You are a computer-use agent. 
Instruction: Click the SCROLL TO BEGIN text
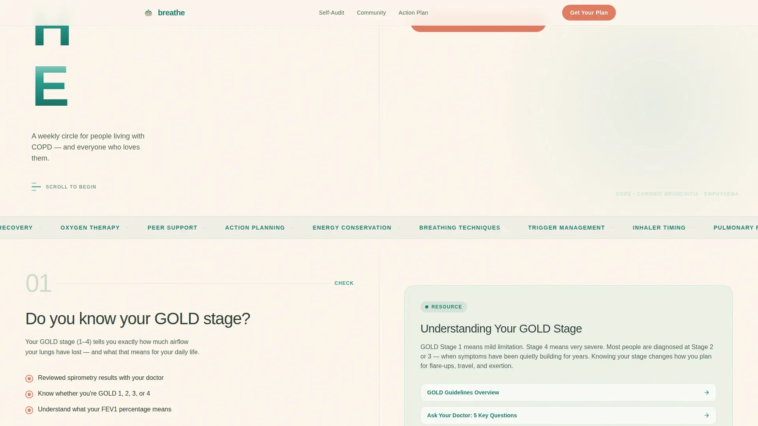point(71,187)
